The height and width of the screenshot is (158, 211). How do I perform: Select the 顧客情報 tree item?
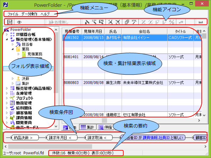24,113
